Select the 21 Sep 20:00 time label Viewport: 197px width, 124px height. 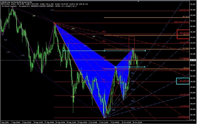61,122
